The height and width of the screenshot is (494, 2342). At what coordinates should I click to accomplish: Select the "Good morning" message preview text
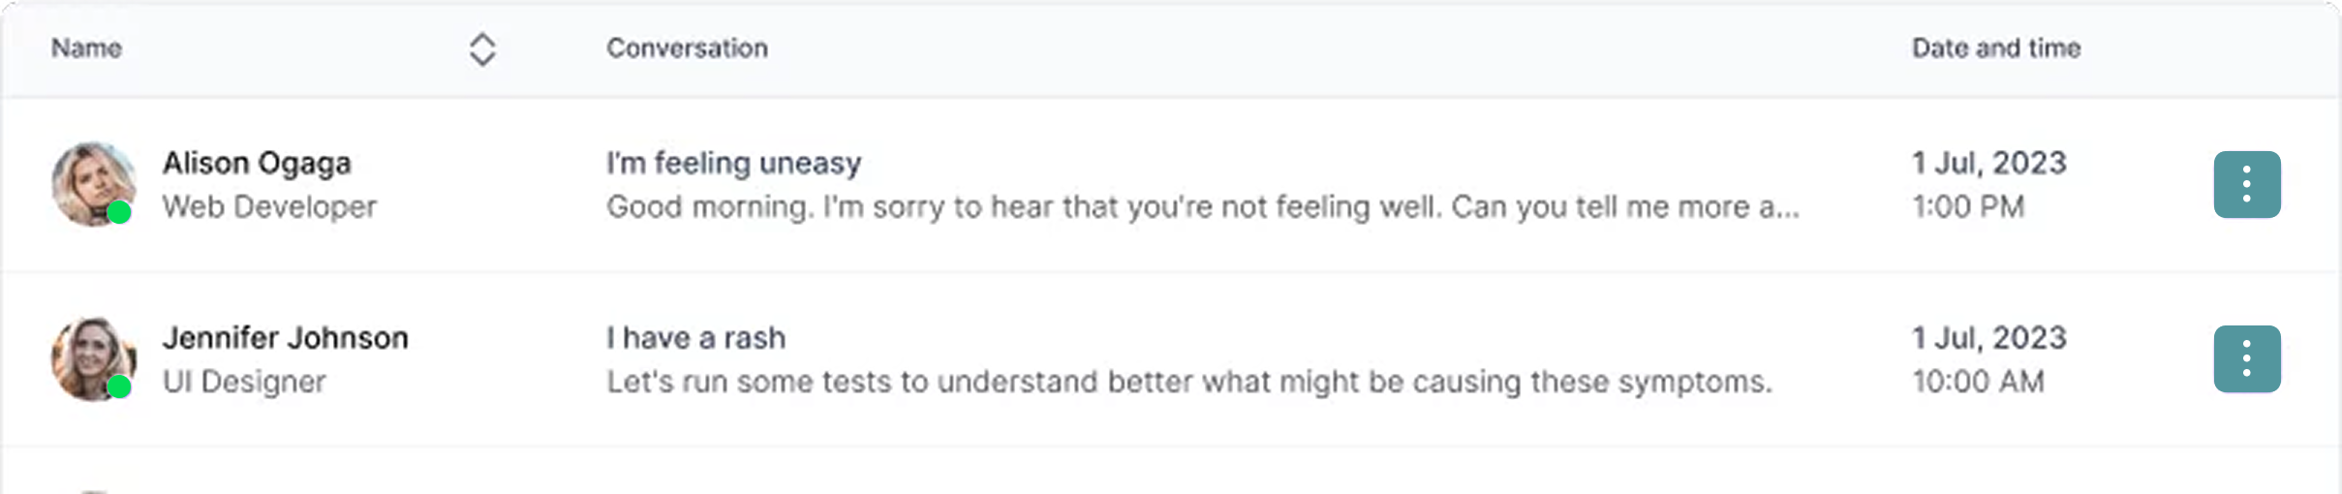click(x=1202, y=207)
